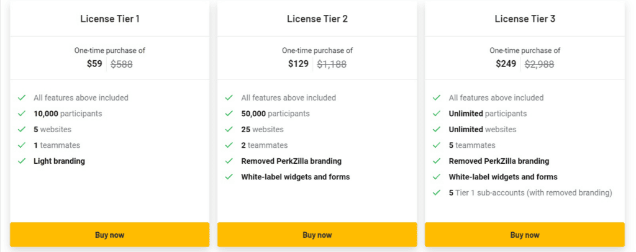This screenshot has width=636, height=252.
Task: Click checkmark beside 10,000 participants
Action: point(22,114)
